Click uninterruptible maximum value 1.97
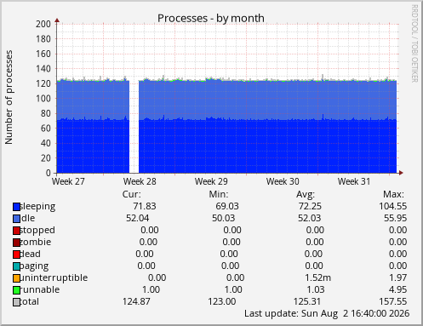 [x=398, y=277]
